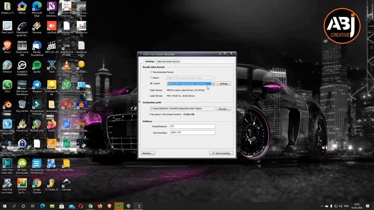Open the Custom format dropdown list
The image size is (374, 210).
tap(213, 83)
